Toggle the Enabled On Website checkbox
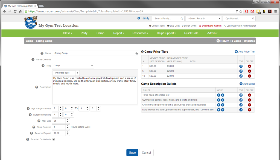Screen dimensions: 280x160 [x=54, y=139]
